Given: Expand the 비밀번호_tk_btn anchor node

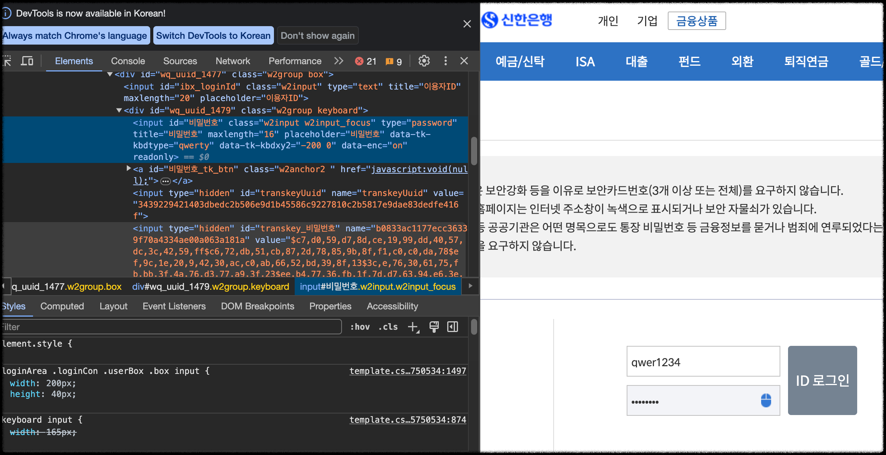Looking at the screenshot, I should click(129, 168).
